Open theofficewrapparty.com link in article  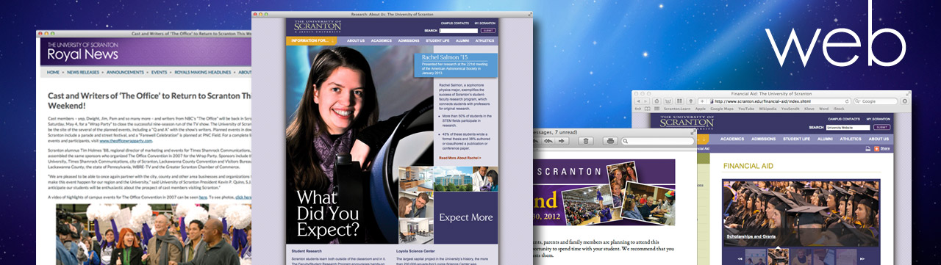tap(126, 141)
